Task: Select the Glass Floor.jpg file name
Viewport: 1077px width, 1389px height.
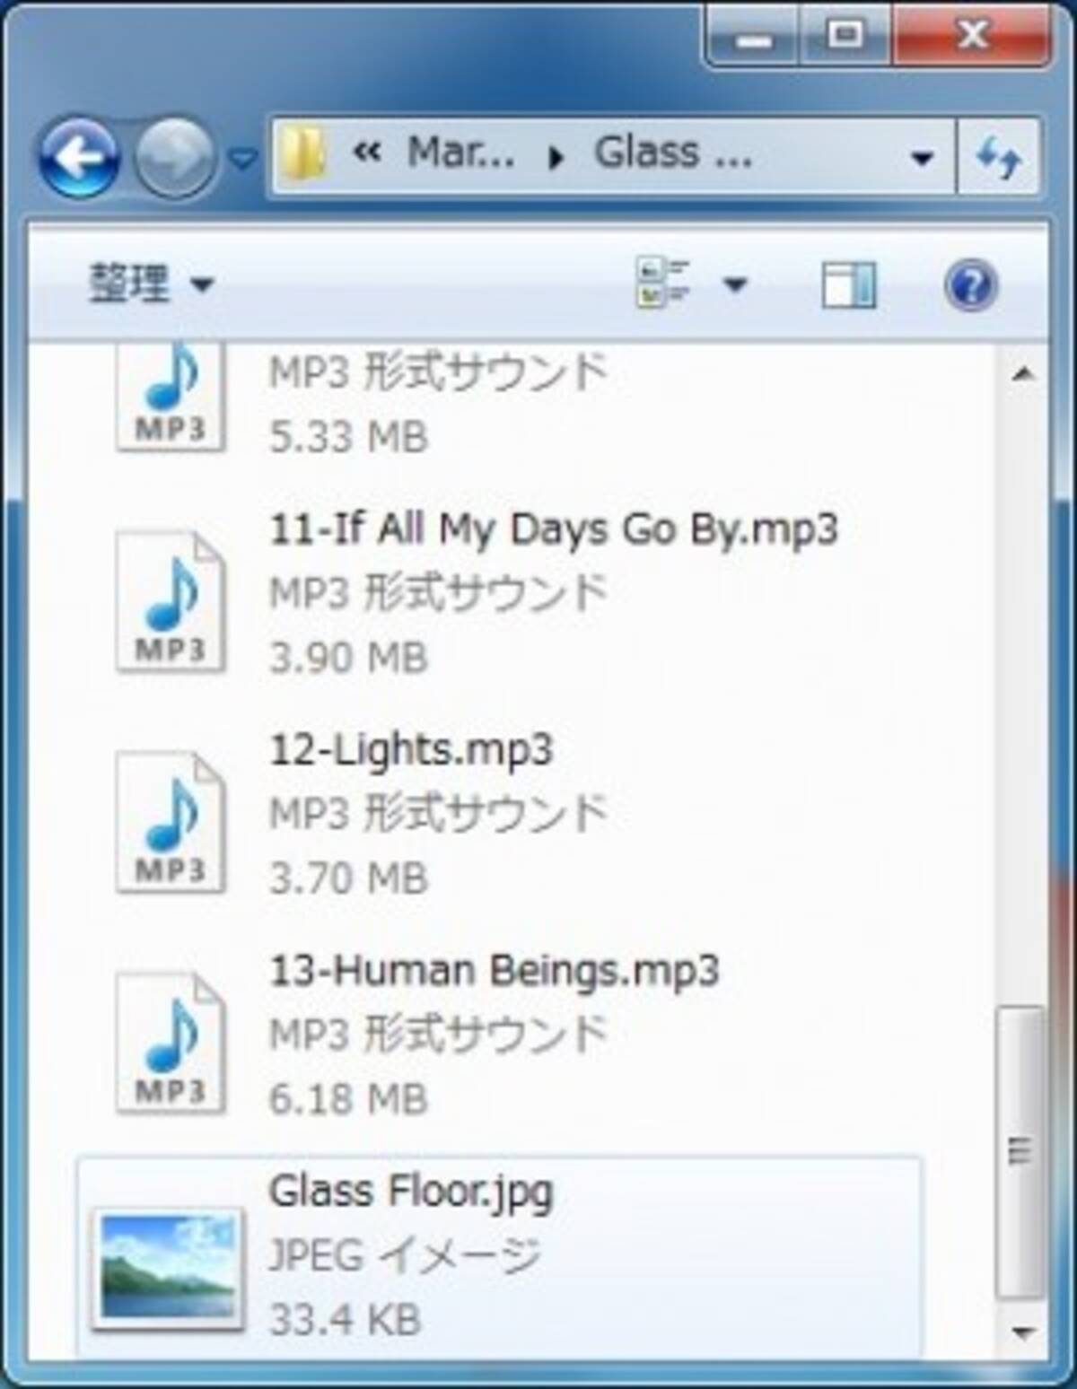Action: [411, 1192]
